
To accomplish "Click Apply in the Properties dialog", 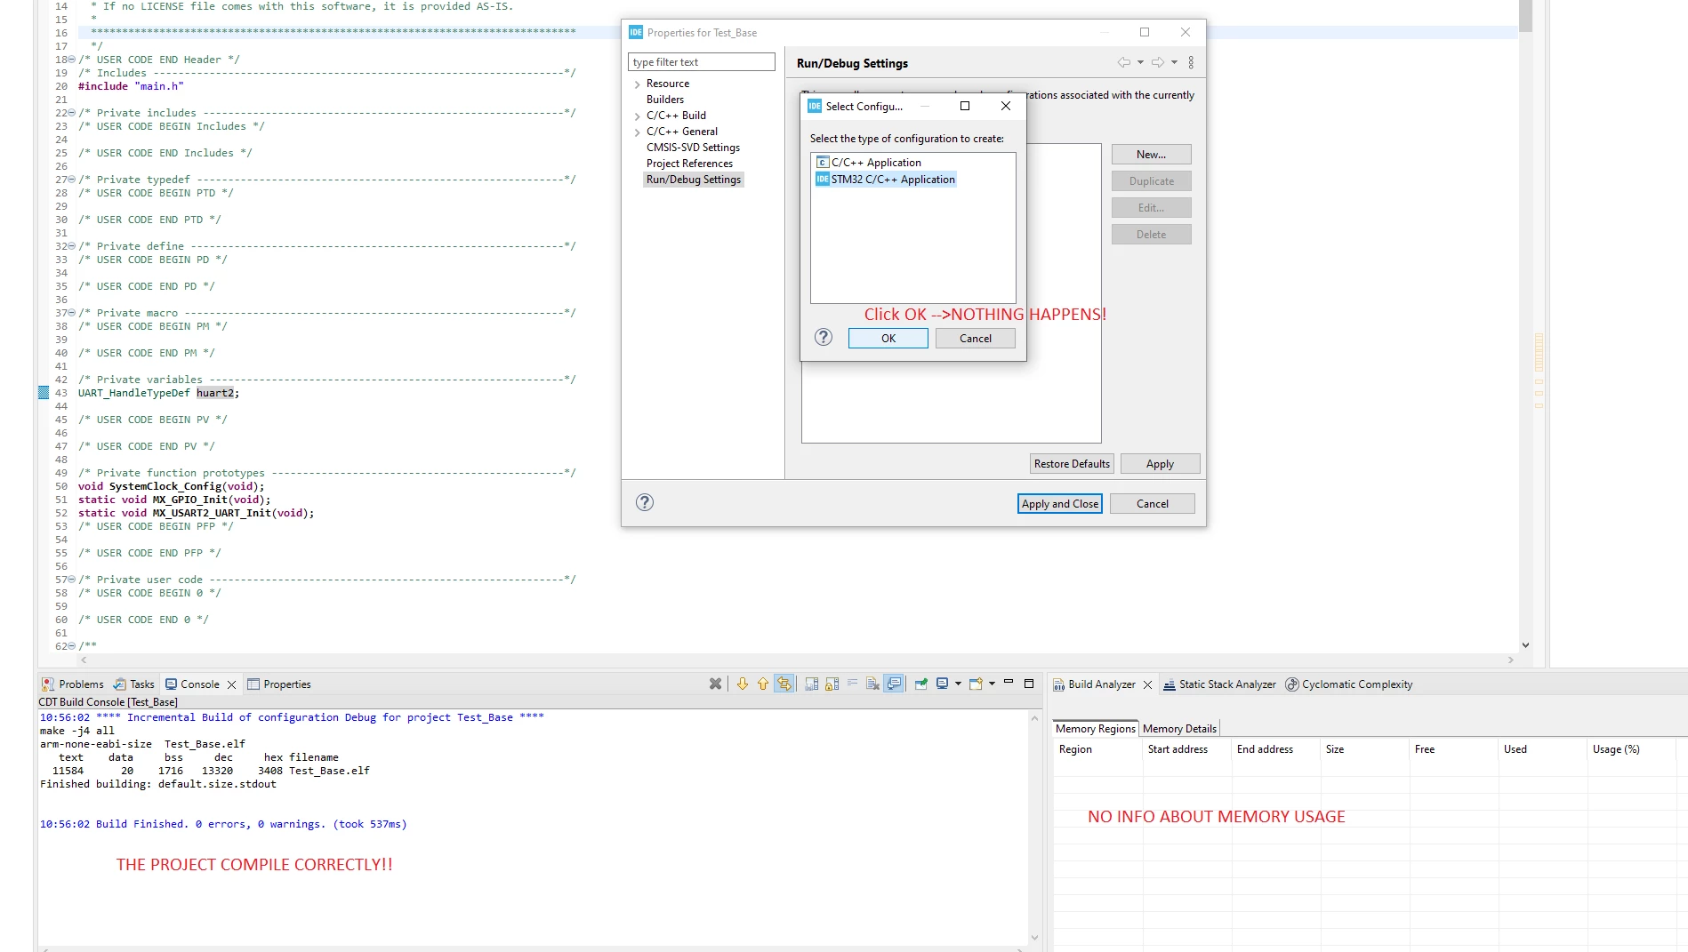I will coord(1160,464).
